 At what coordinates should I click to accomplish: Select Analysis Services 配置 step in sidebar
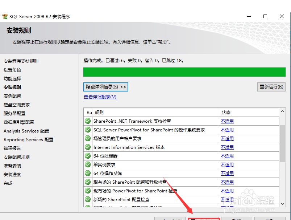click(26, 131)
